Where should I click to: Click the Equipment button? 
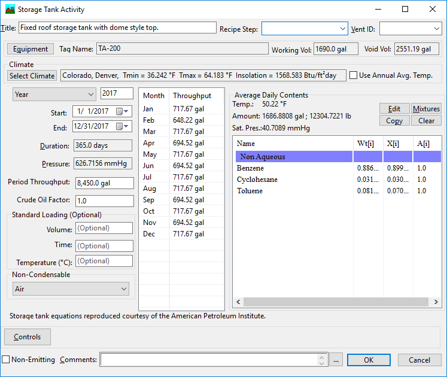tap(30, 49)
